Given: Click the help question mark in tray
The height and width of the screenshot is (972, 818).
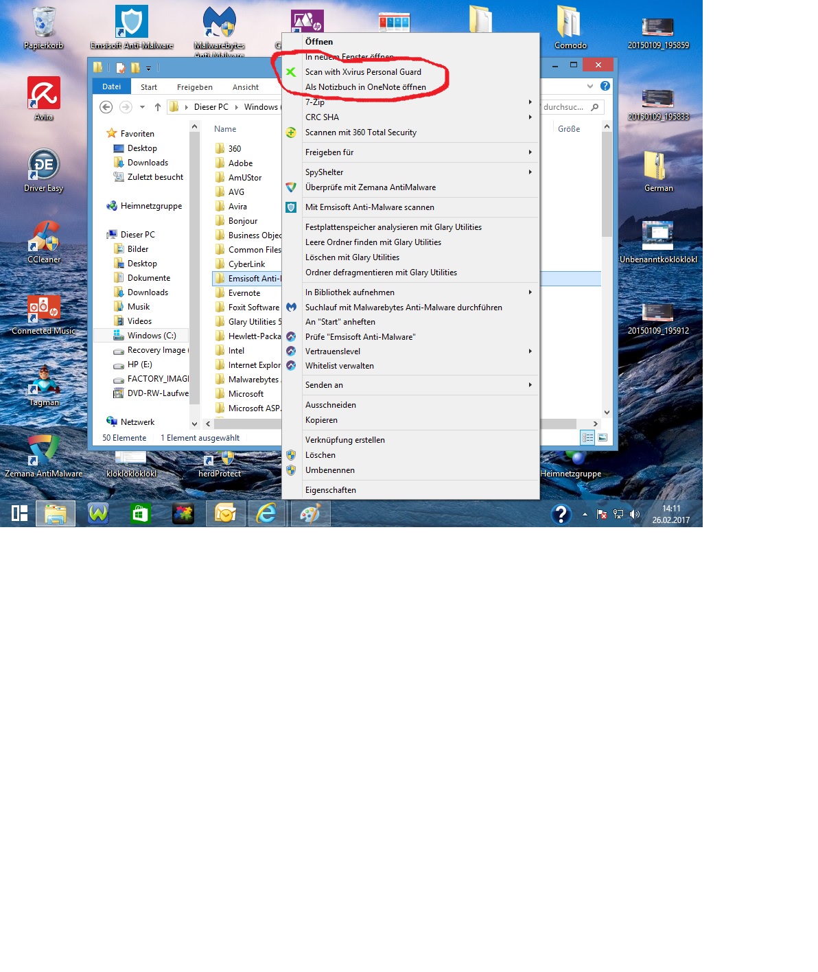Looking at the screenshot, I should [561, 513].
